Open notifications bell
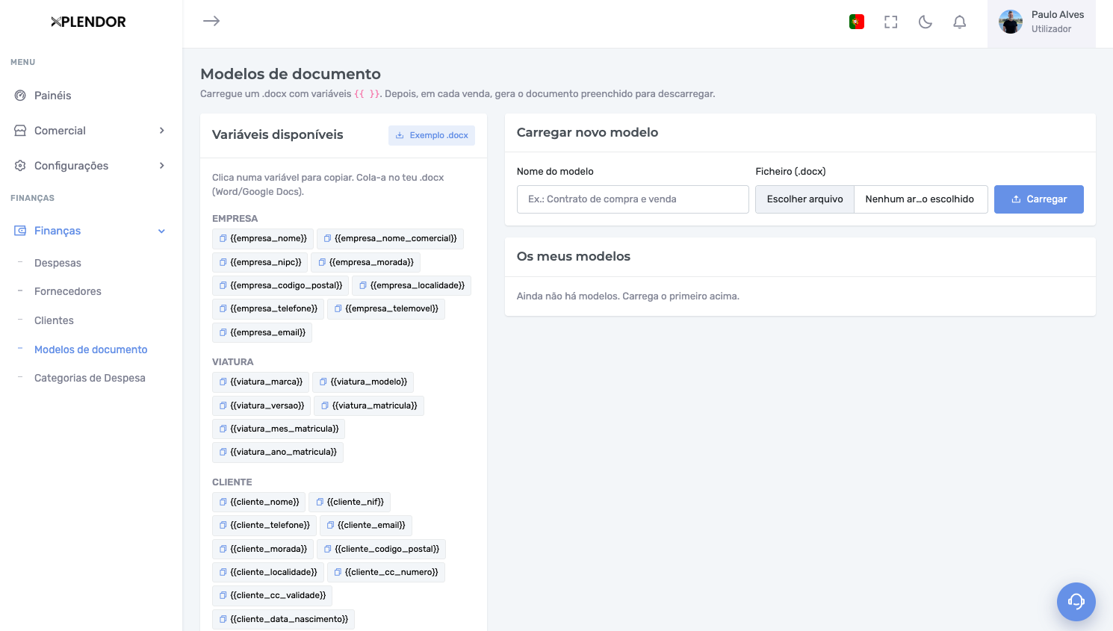The width and height of the screenshot is (1113, 631). [x=960, y=22]
